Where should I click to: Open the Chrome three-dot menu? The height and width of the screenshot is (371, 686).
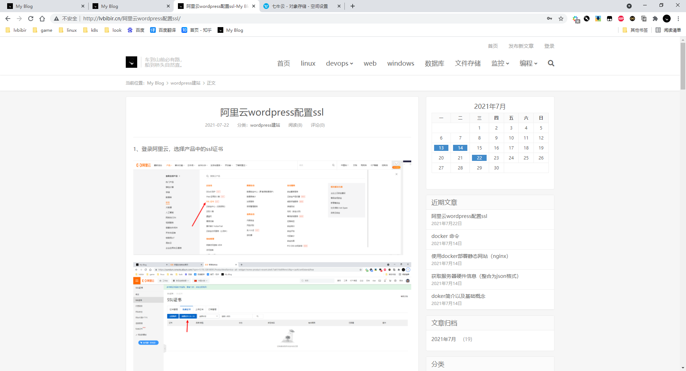tap(678, 19)
